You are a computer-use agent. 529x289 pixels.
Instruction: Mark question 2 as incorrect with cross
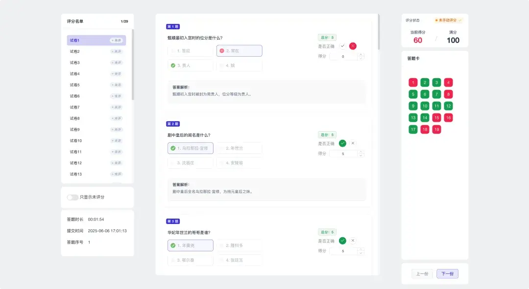[x=353, y=143]
